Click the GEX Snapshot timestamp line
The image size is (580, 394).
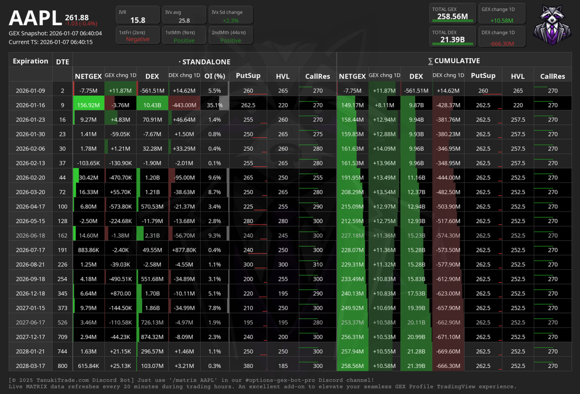(x=55, y=33)
